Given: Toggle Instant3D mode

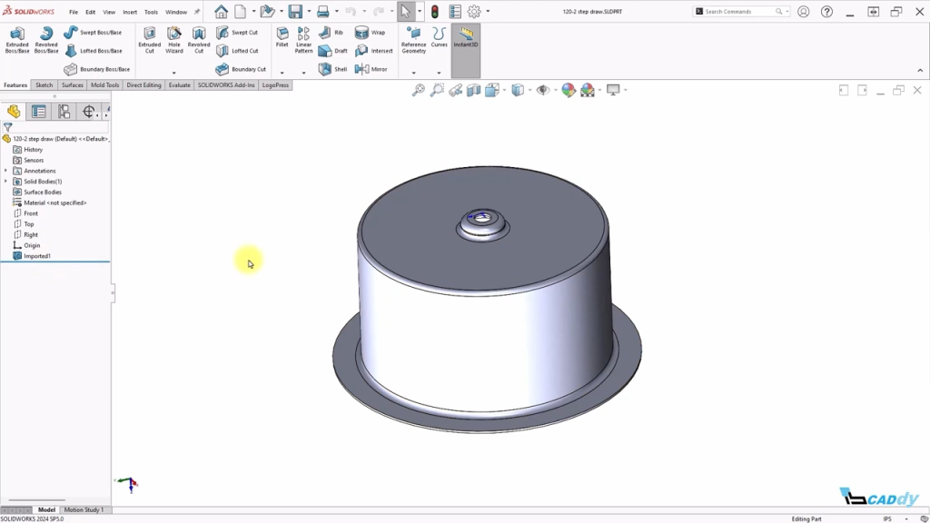Looking at the screenshot, I should [x=466, y=38].
